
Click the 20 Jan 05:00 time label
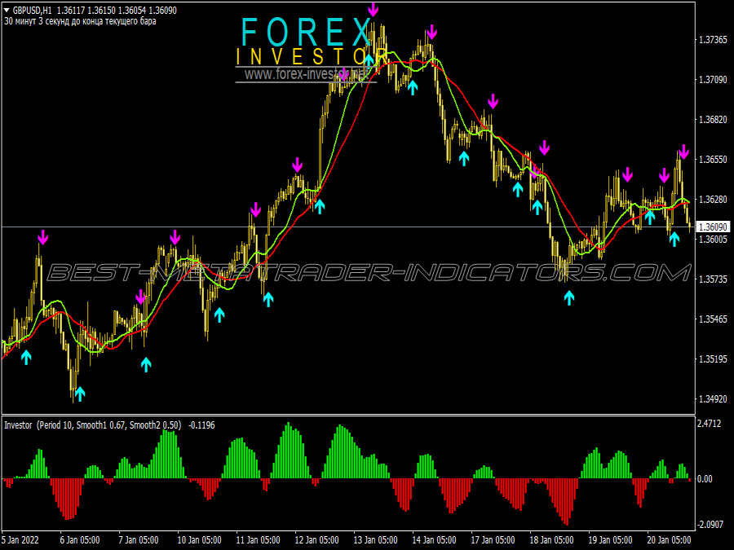(x=670, y=539)
